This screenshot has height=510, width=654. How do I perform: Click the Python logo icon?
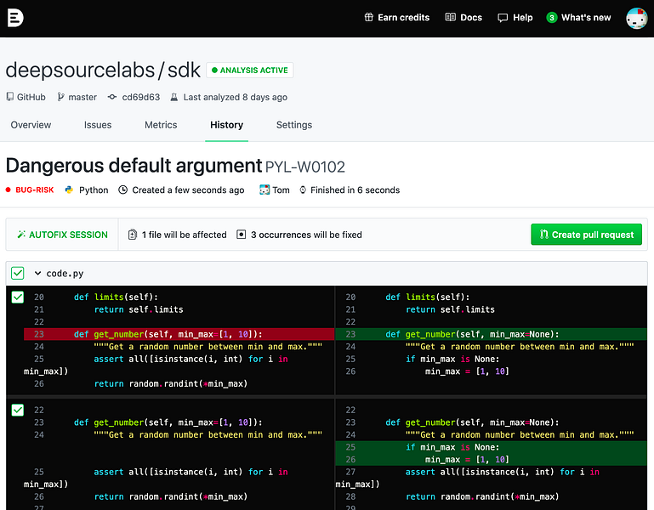tap(69, 190)
